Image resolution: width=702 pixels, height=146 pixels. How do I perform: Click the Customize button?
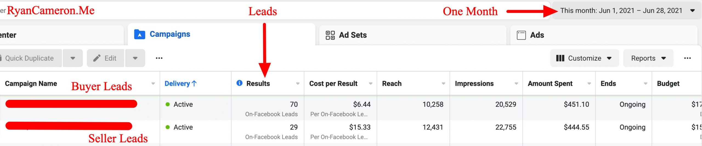pos(584,58)
